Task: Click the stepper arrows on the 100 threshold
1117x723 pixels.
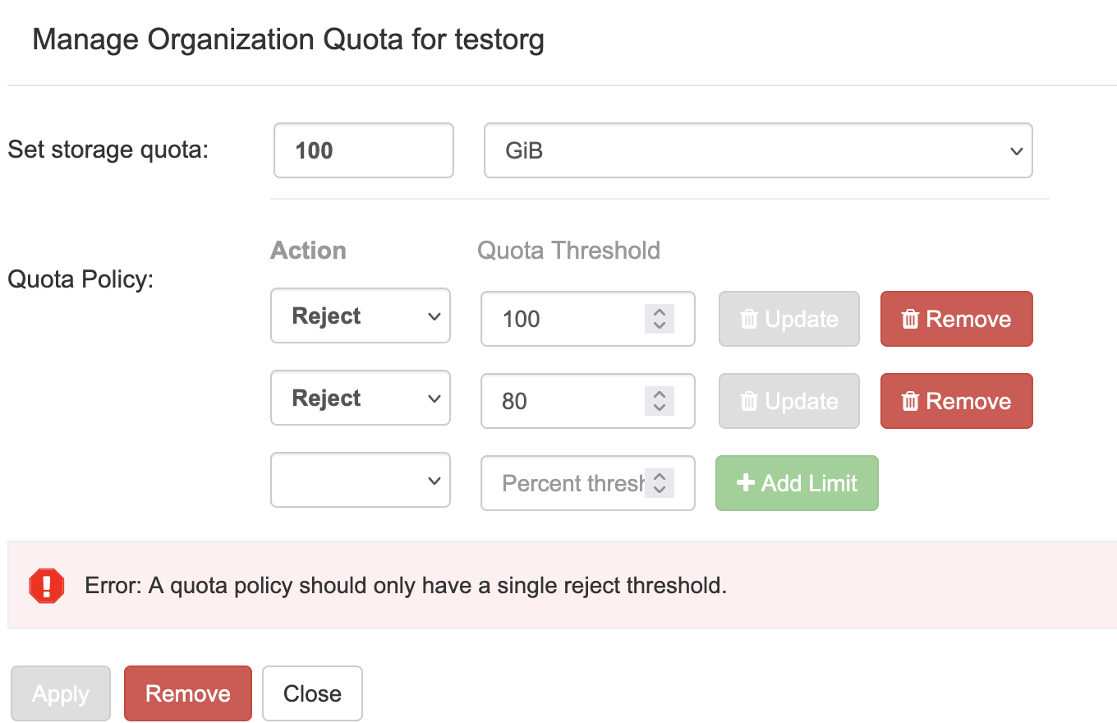Action: (659, 319)
